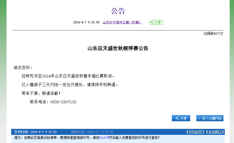Click the greeting line 鸽友您好

(x=23, y=67)
